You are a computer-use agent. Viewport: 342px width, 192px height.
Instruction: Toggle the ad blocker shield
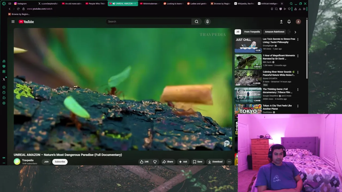[281, 9]
